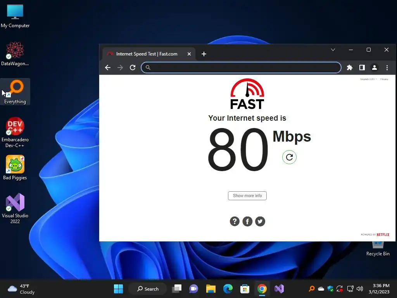The image size is (397, 298).
Task: Open a new tab with the plus button
Action: pyautogui.click(x=204, y=54)
